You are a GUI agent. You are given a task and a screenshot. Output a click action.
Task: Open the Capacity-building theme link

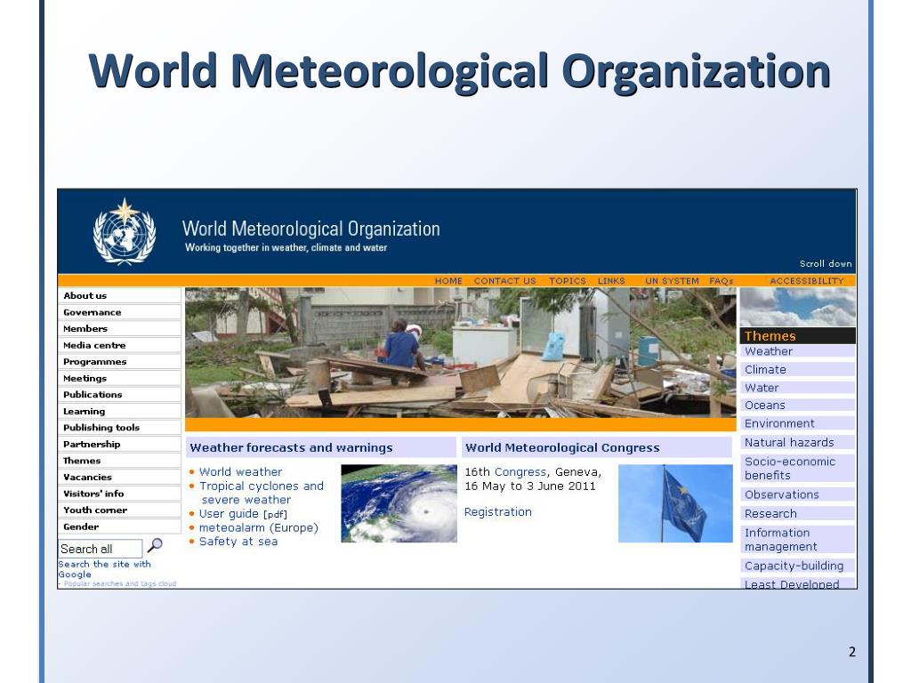(x=797, y=566)
